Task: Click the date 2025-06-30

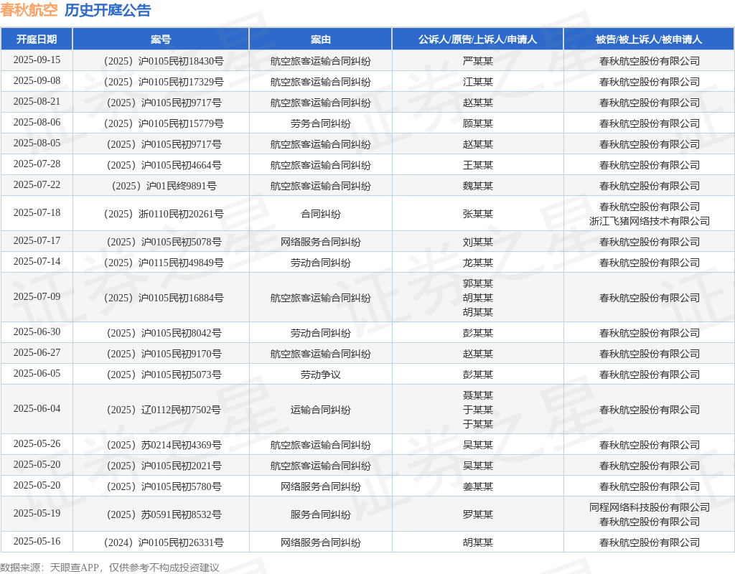Action: coord(37,331)
